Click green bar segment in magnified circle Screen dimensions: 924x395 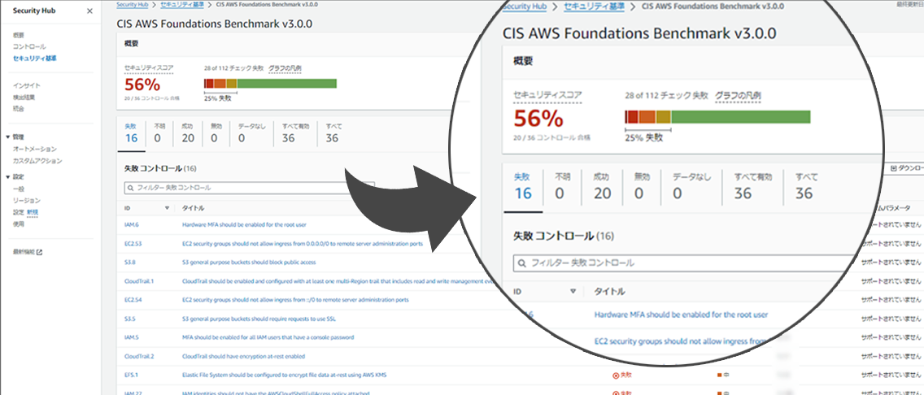coord(741,116)
